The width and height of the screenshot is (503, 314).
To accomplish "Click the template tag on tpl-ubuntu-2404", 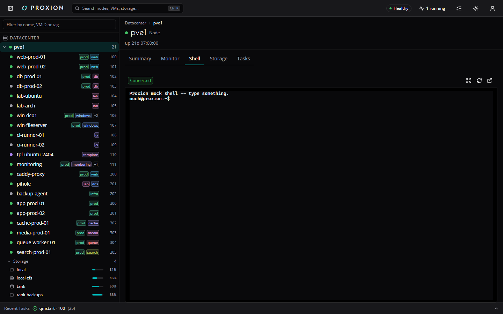I will tap(91, 155).
